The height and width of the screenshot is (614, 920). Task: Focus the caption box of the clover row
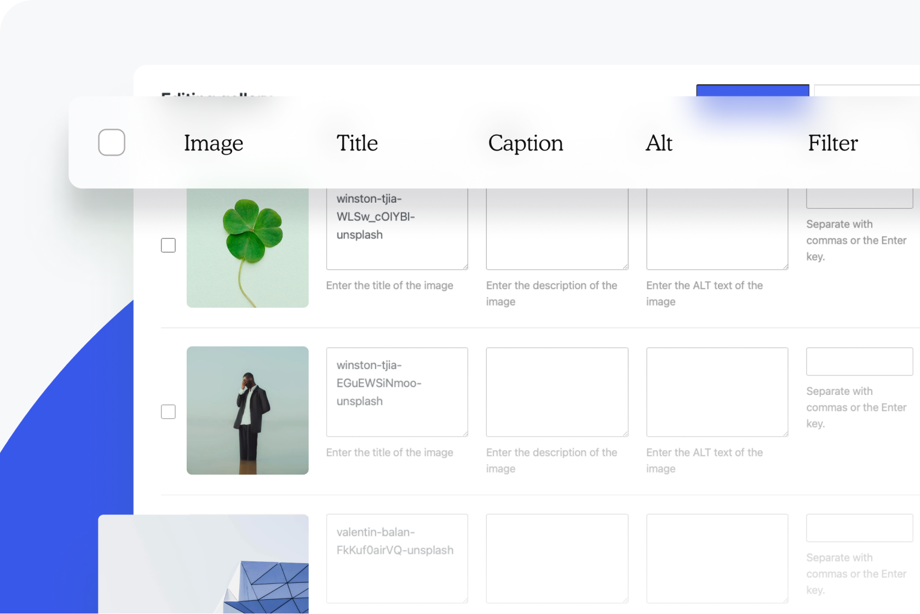[x=557, y=229]
